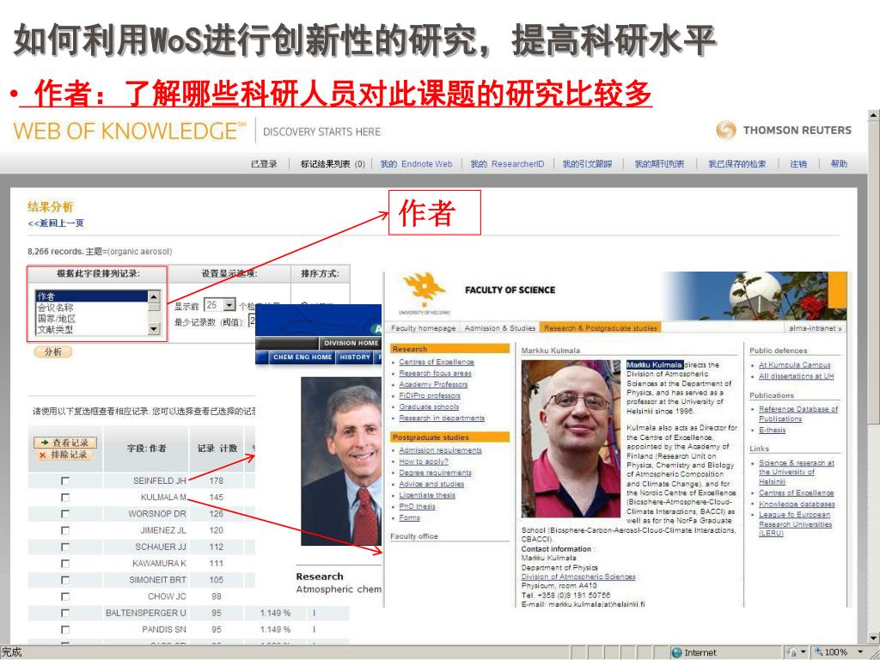Open Research & Postgraduate studies tab
Image resolution: width=880 pixels, height=660 pixels.
[x=600, y=327]
